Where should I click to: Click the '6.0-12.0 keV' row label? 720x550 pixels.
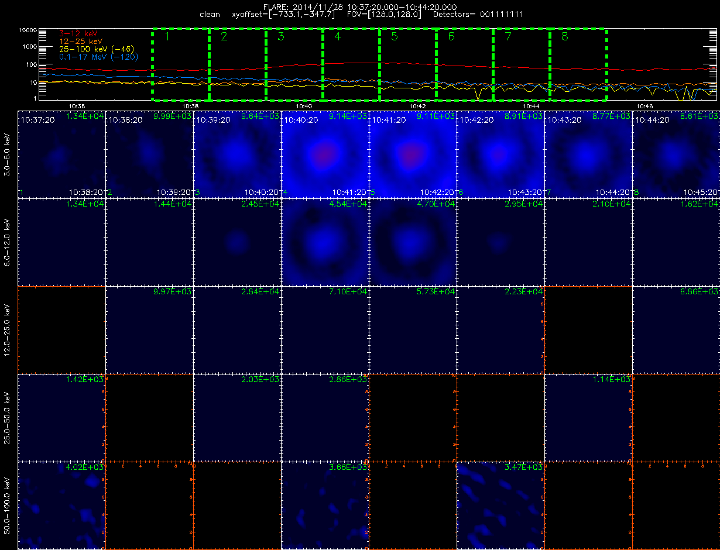click(x=7, y=242)
